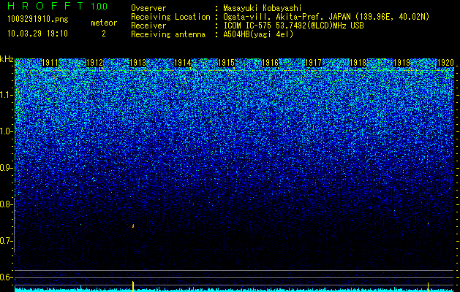Click the 1912 time marker
Viewport: 460px width, 292px height.
point(95,63)
